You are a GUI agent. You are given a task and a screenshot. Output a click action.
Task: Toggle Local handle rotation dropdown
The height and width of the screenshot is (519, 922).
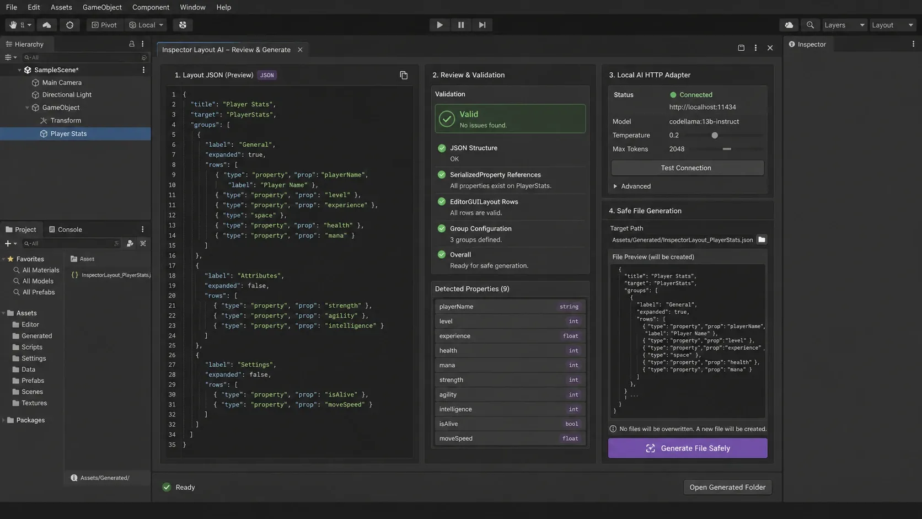[x=146, y=25]
